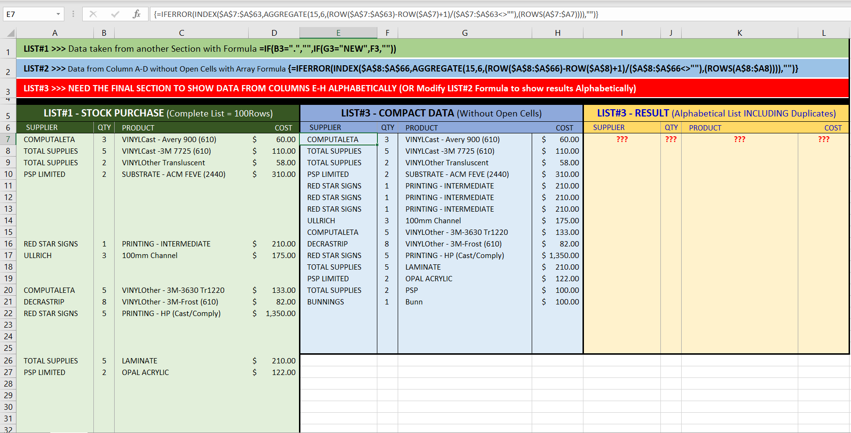Click SUBSTRATE - ACM FEVE (2440) in column G
Screen dimensions: 851x433
[x=457, y=174]
